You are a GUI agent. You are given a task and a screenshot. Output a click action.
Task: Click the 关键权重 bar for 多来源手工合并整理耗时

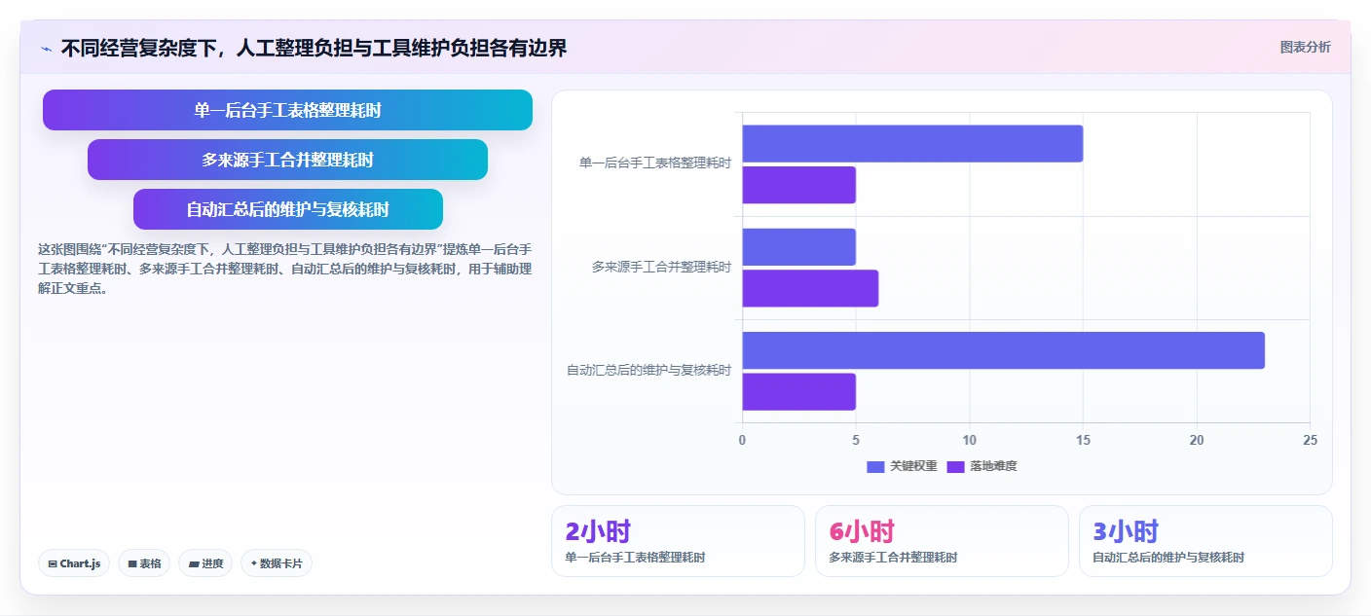click(798, 247)
